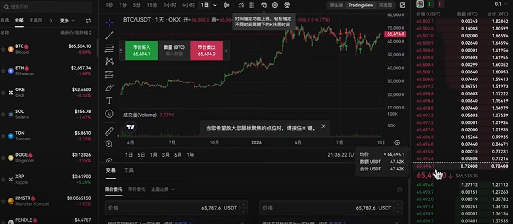This screenshot has height=224, width=513.
Task: Click the time anchor feature icon
Action: click(x=264, y=5)
